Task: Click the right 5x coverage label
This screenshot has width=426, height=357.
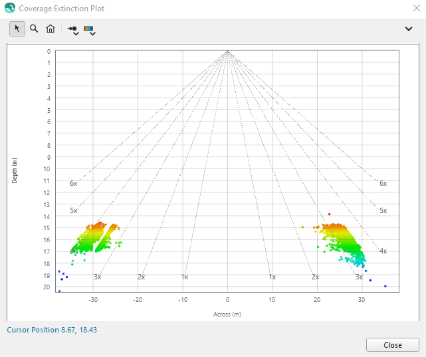Action: point(383,210)
